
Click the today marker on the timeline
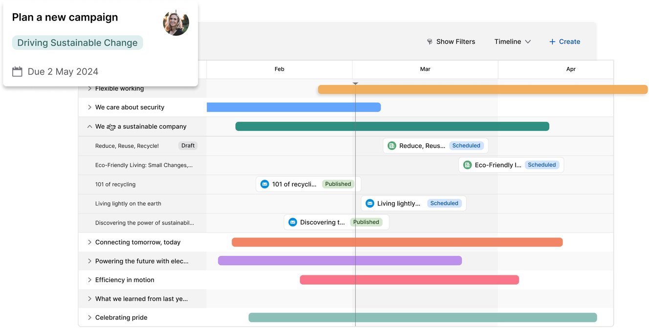355,84
